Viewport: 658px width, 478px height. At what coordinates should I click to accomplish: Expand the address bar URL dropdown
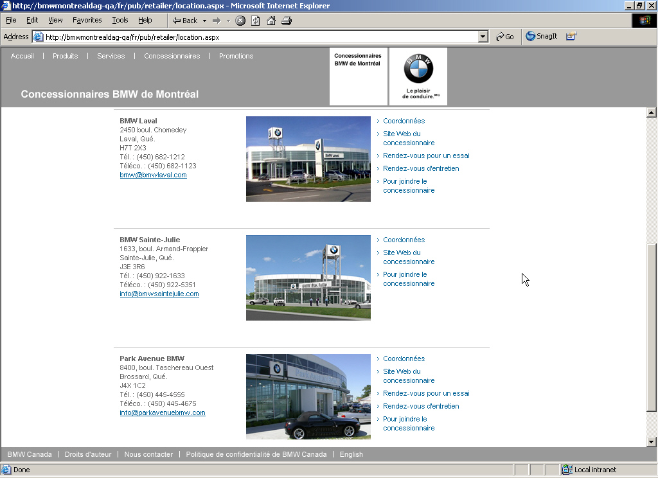pyautogui.click(x=483, y=37)
